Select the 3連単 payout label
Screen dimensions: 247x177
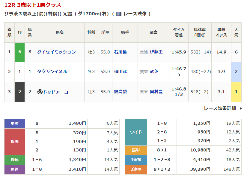(136, 169)
